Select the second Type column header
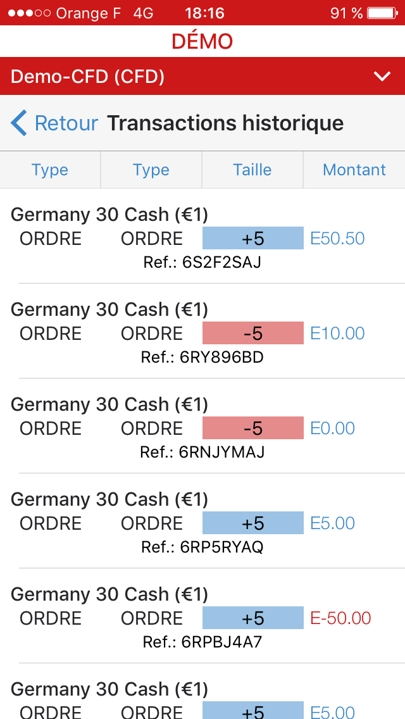This screenshot has height=719, width=405. (x=151, y=170)
